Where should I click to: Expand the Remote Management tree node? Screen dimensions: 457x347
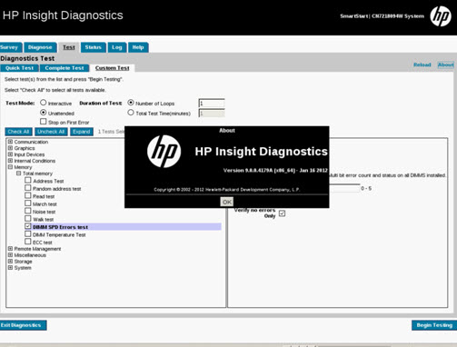(10, 249)
